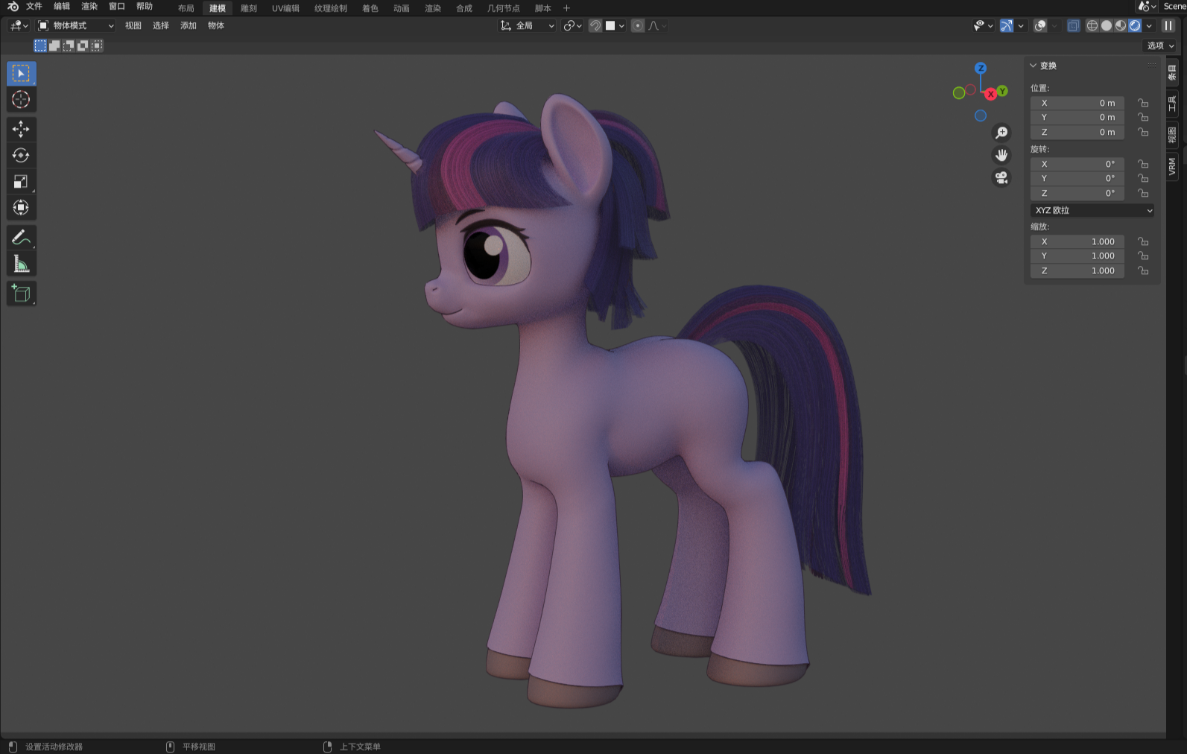Toggle viewport overlays
Screen dimensions: 1187x754
(1040, 25)
